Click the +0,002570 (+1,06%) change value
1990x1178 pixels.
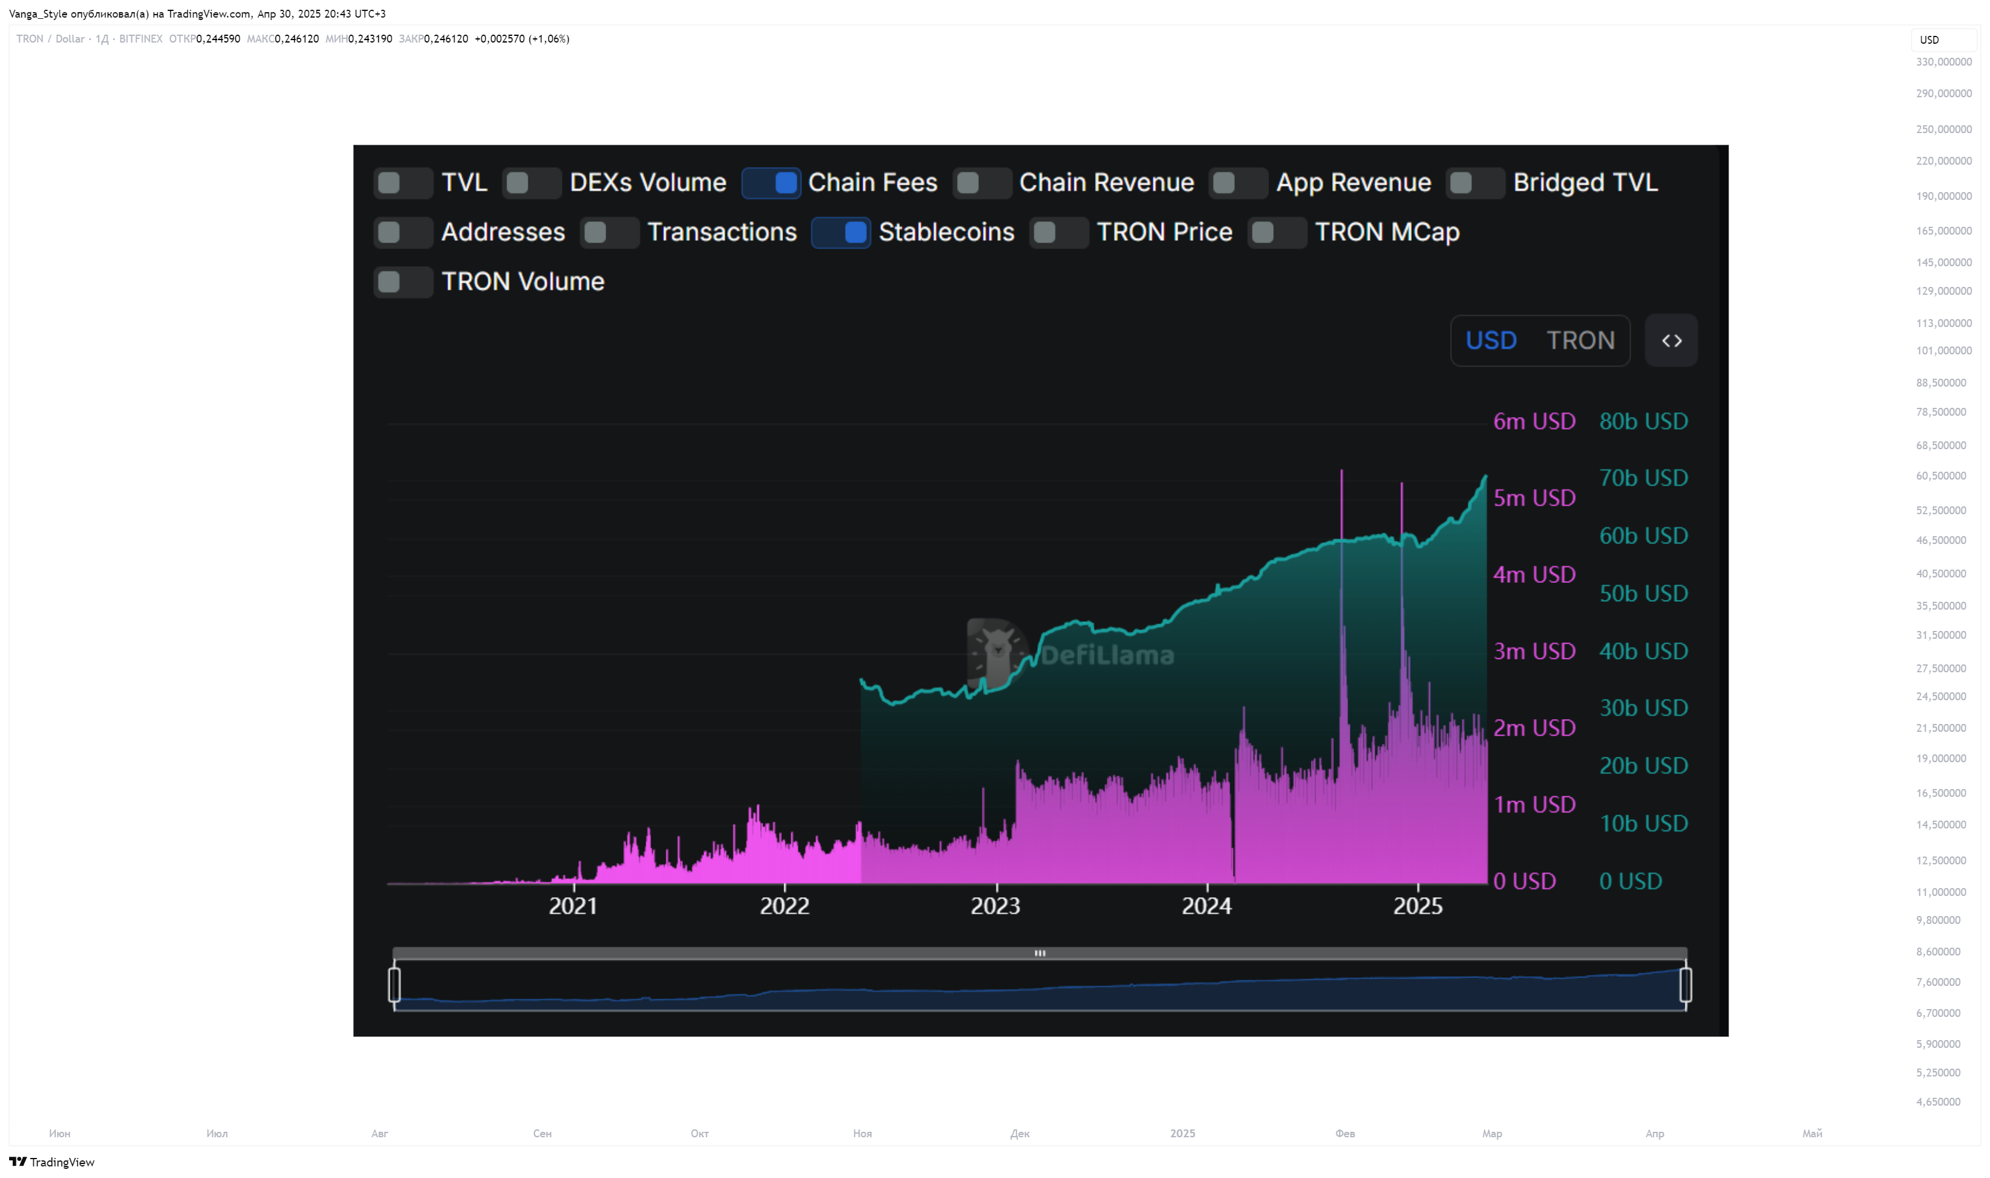point(522,39)
